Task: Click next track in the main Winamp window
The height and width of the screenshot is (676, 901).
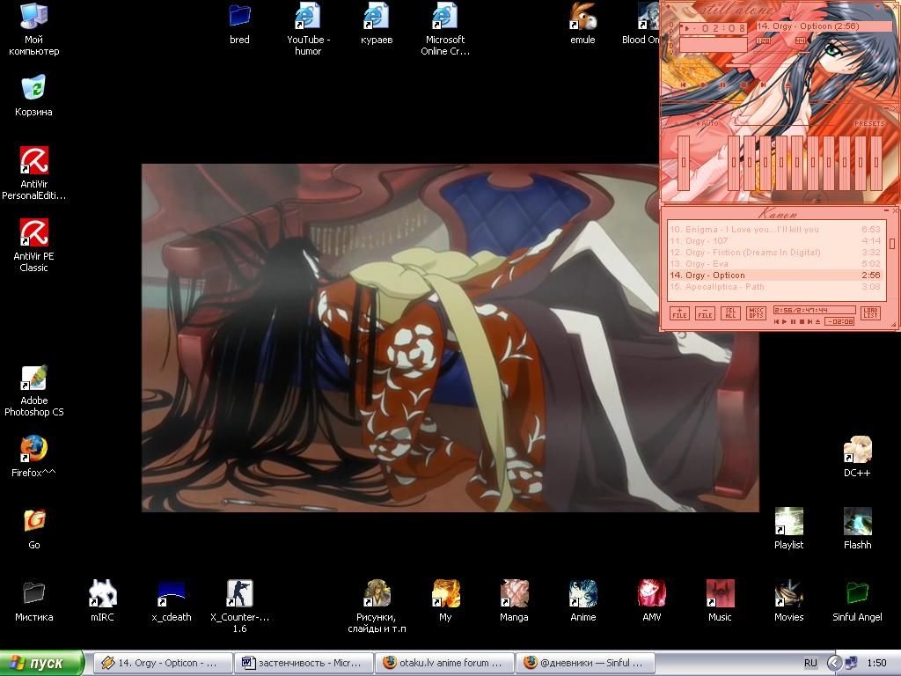Action: (x=764, y=85)
